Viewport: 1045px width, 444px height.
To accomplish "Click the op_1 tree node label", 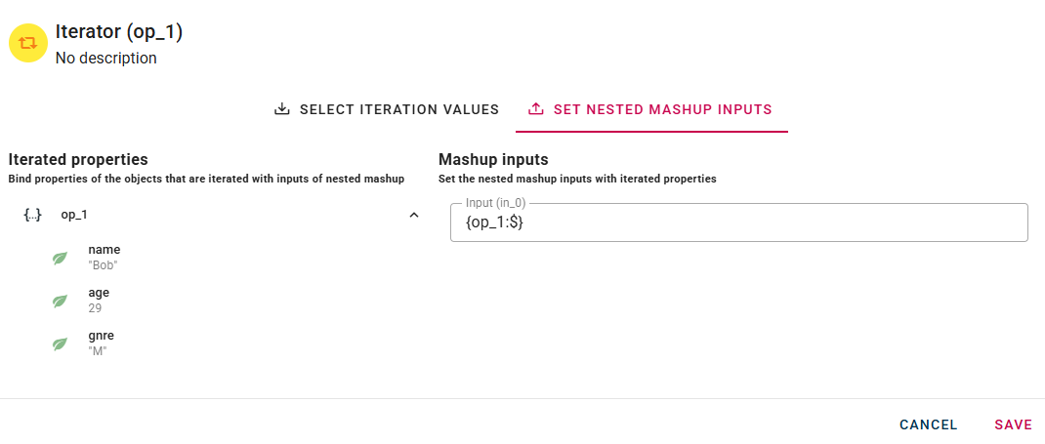I will (74, 215).
